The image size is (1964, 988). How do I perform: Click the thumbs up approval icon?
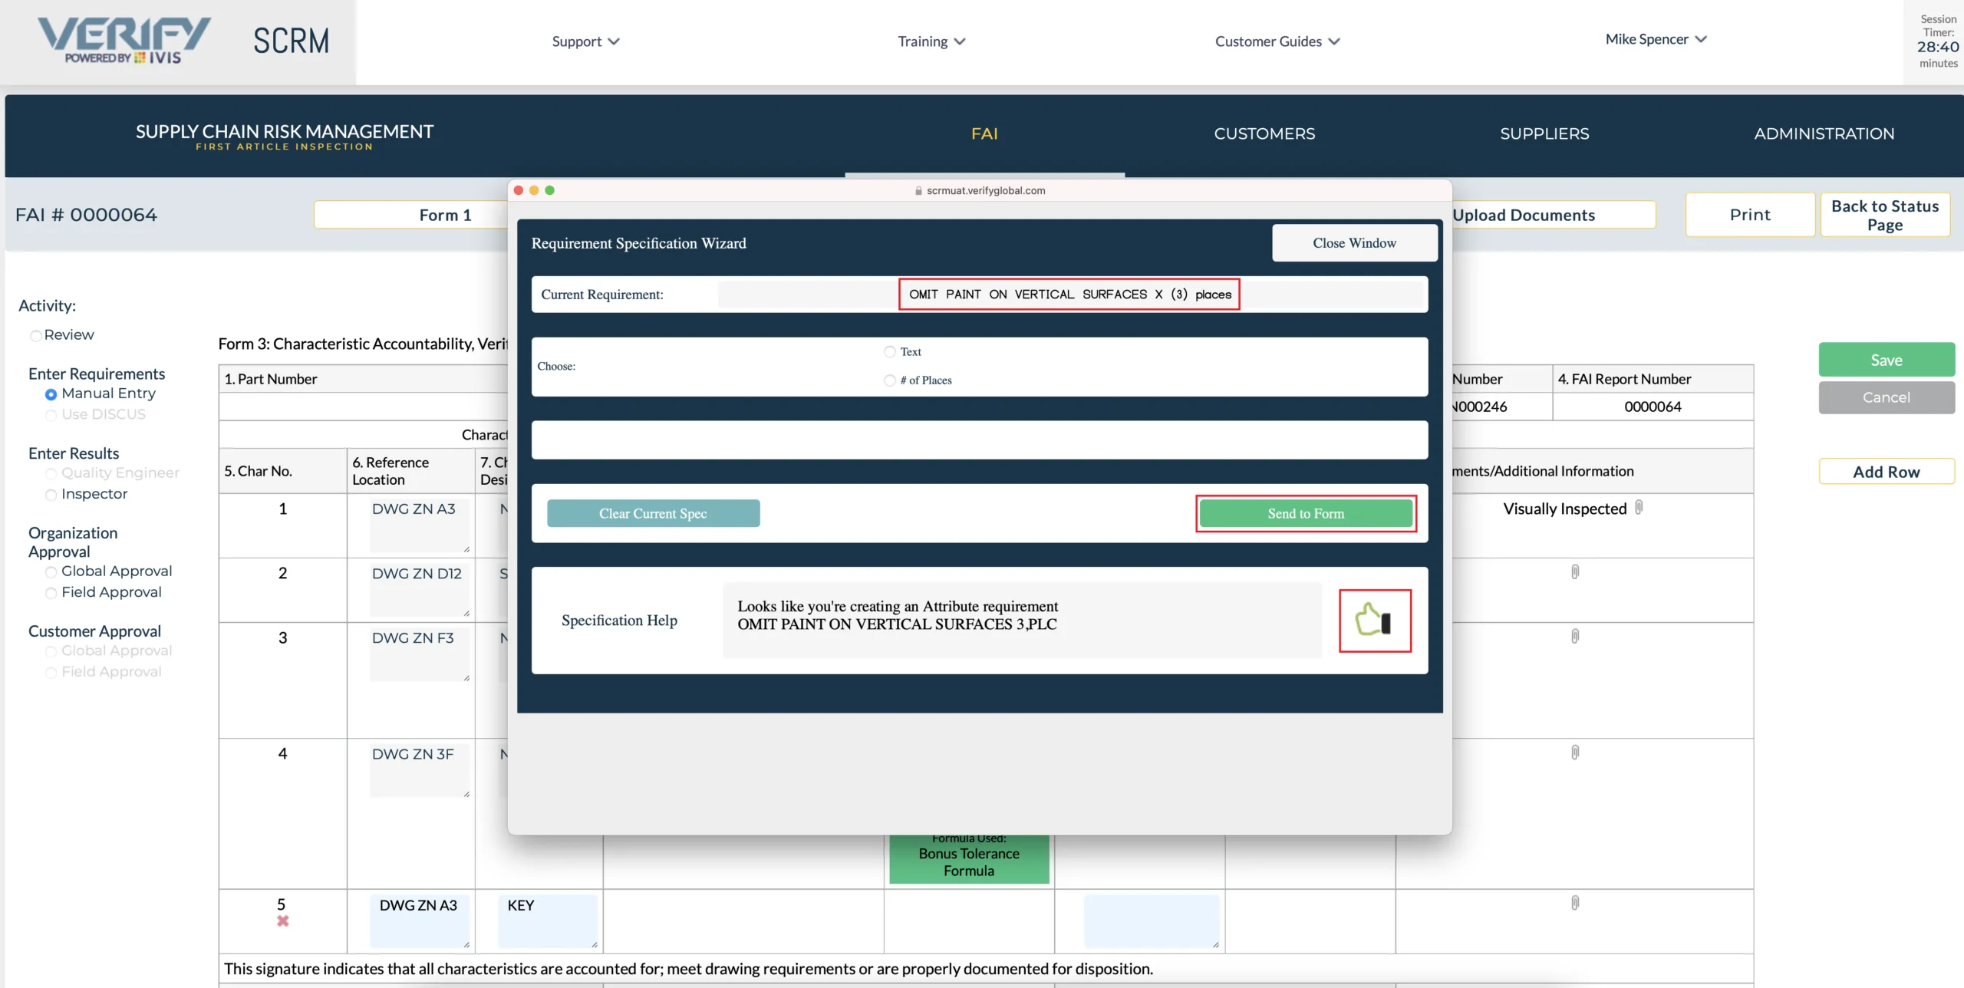click(x=1373, y=620)
